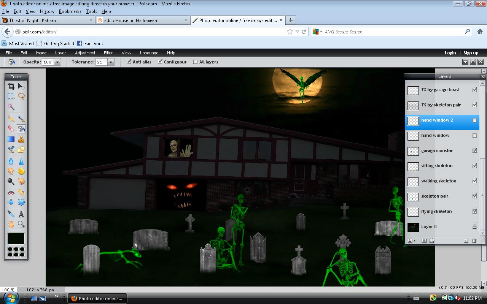
Task: Hide the flying skeleton layer
Action: tap(474, 211)
